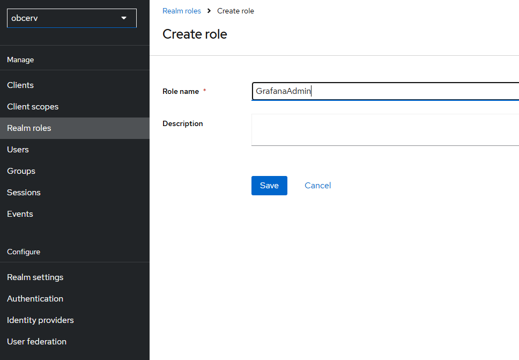Open the Events page
The height and width of the screenshot is (360, 519).
point(20,214)
